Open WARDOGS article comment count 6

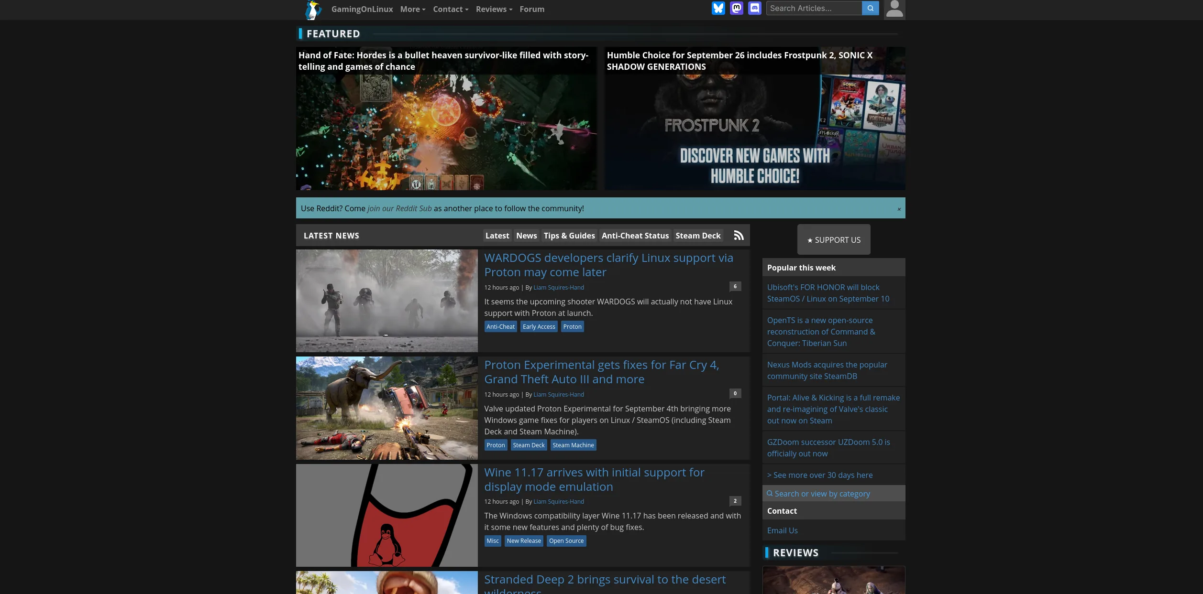point(735,286)
